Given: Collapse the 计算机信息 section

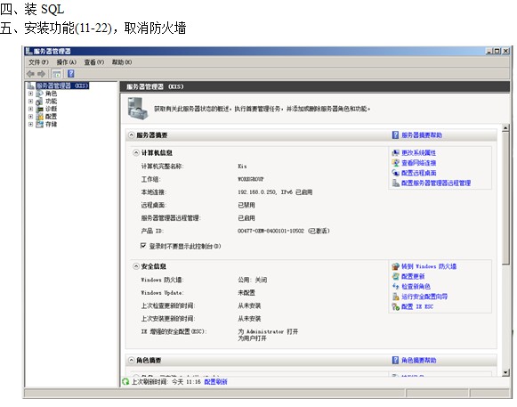Looking at the screenshot, I should click(136, 152).
